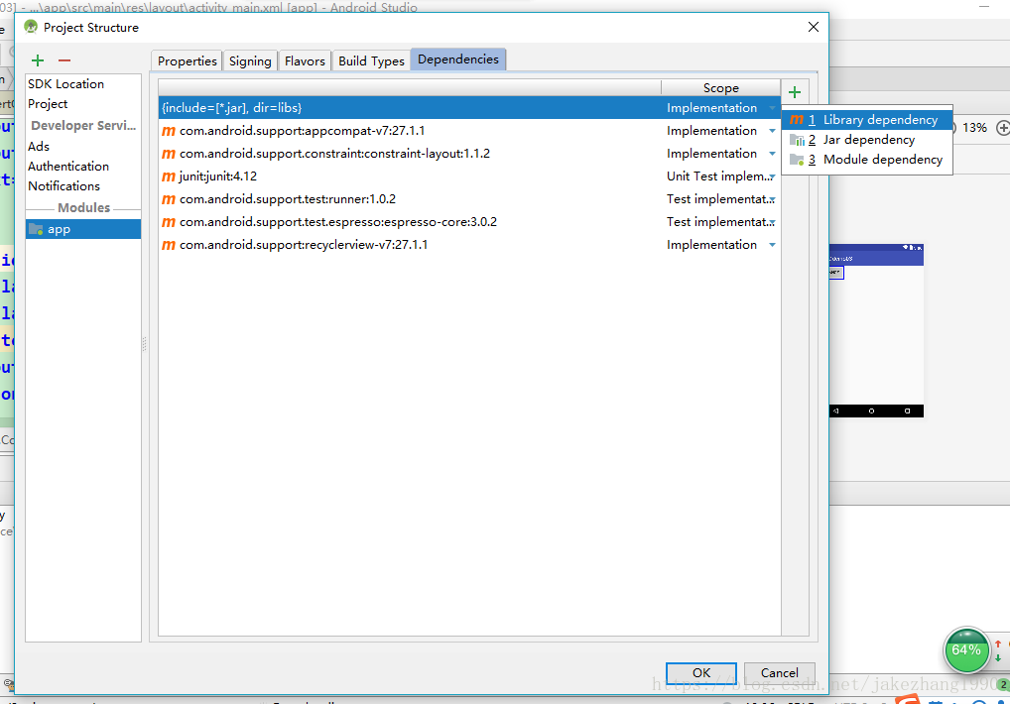The height and width of the screenshot is (704, 1010).
Task: Switch to the Properties tab
Action: click(x=187, y=61)
